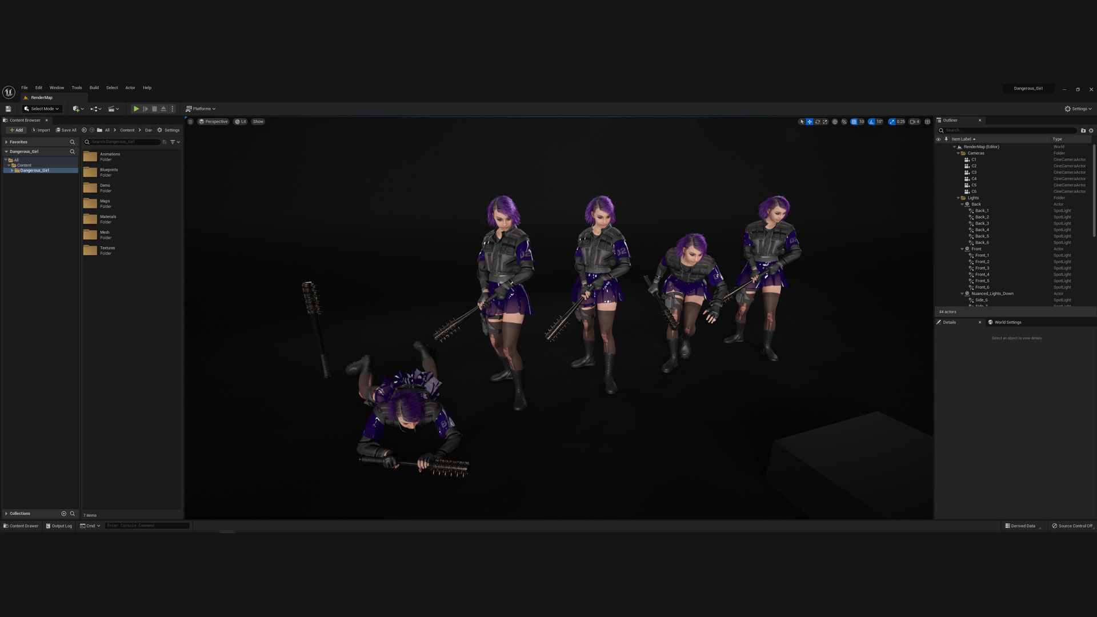The width and height of the screenshot is (1097, 617).
Task: Select the viewport Select (cursor) tool
Action: [x=802, y=122]
